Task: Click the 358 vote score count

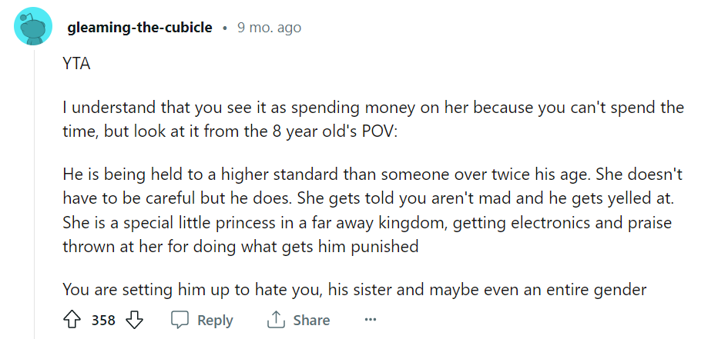Action: click(103, 321)
